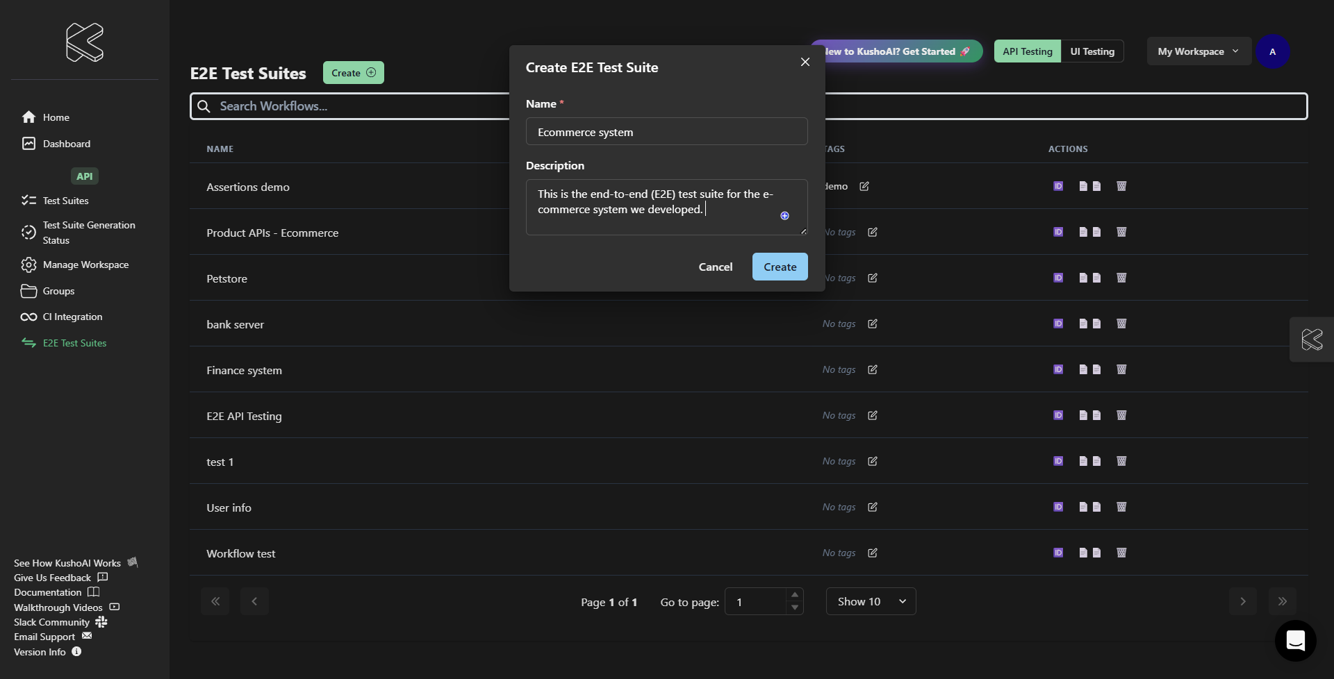Delete the Workflow test suite

(x=1121, y=553)
